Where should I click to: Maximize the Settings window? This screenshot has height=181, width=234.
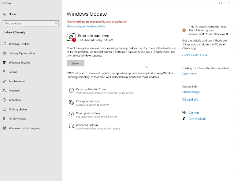point(220,3)
